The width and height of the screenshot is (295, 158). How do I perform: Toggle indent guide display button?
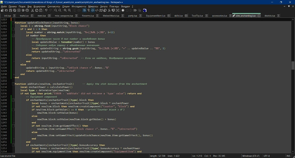coord(92,10)
